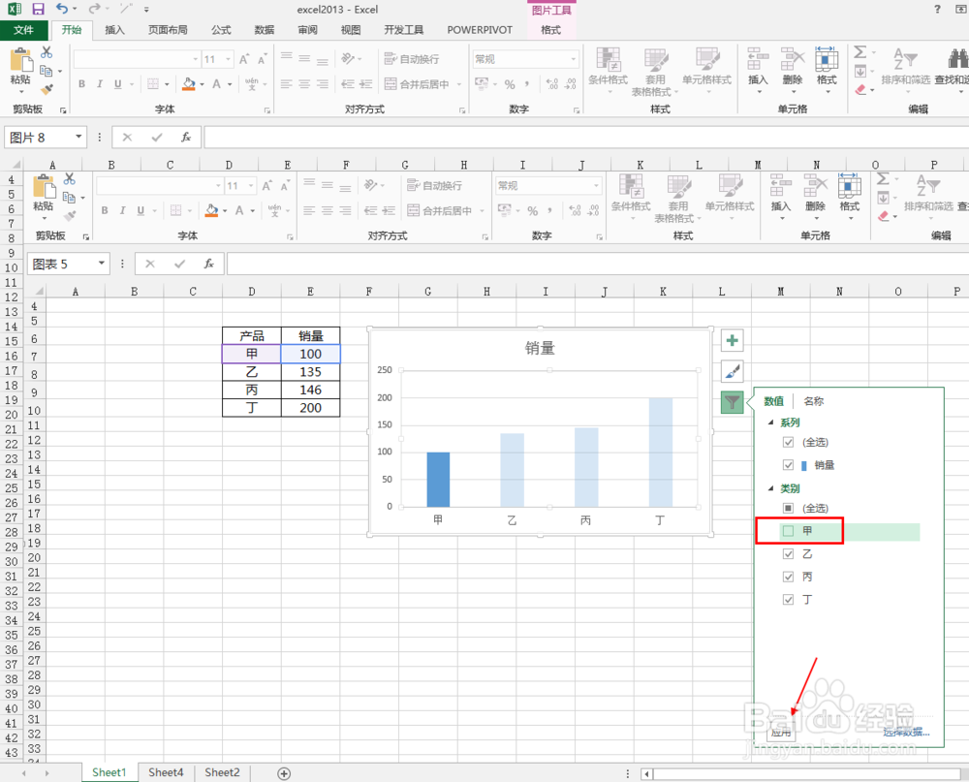This screenshot has width=969, height=782.
Task: Click the 应用 apply button
Action: [x=781, y=734]
